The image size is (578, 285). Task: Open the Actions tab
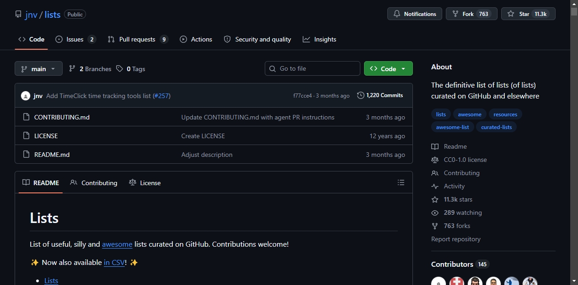point(196,39)
